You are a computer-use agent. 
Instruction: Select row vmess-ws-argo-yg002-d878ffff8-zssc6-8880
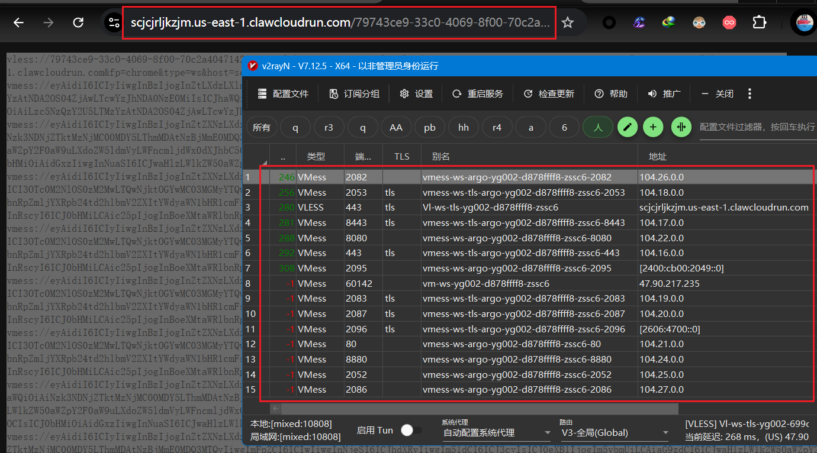coord(529,359)
